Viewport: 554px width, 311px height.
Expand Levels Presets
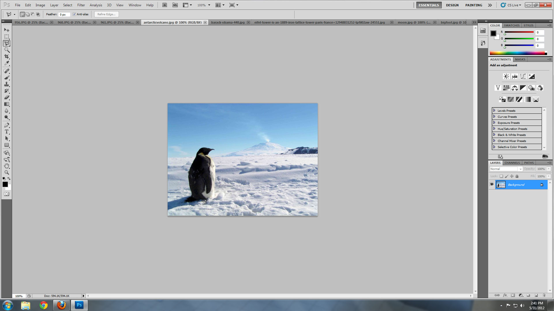(x=494, y=111)
